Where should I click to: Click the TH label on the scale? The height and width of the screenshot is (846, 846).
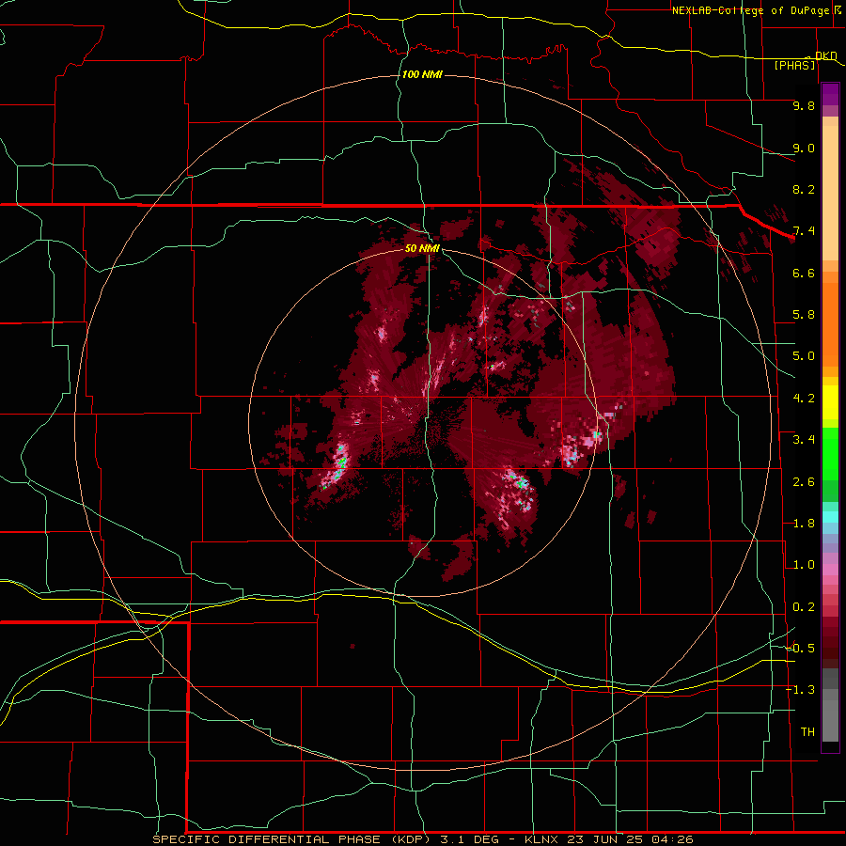(x=807, y=732)
